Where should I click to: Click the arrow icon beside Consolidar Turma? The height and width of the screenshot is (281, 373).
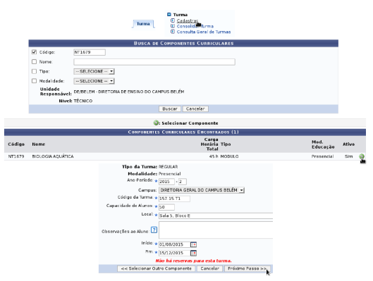[173, 26]
